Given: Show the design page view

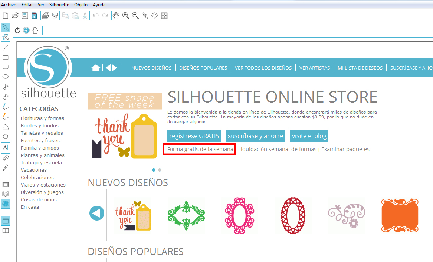Looking at the screenshot, I should coord(6,185).
